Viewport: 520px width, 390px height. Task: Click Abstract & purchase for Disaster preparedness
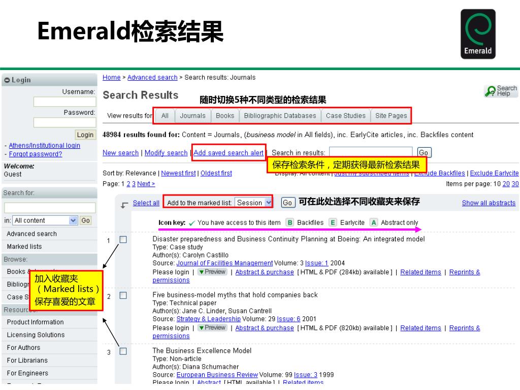tap(265, 272)
